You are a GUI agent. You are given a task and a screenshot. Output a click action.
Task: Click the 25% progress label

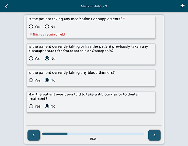point(93,139)
